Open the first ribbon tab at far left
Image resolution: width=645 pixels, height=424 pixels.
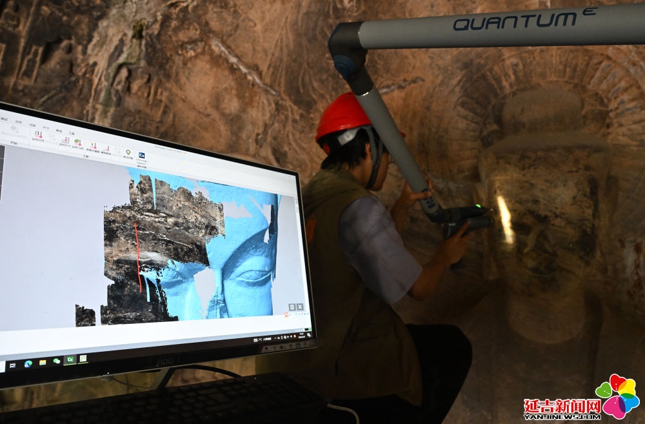tap(4, 119)
